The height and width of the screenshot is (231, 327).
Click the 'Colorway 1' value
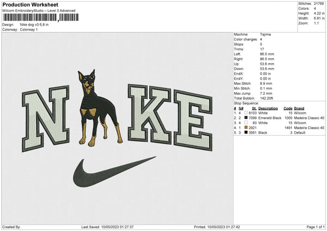pos(29,29)
